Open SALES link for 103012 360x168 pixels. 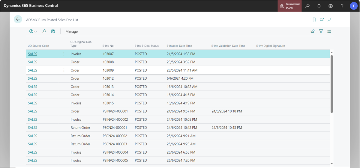pos(32,78)
